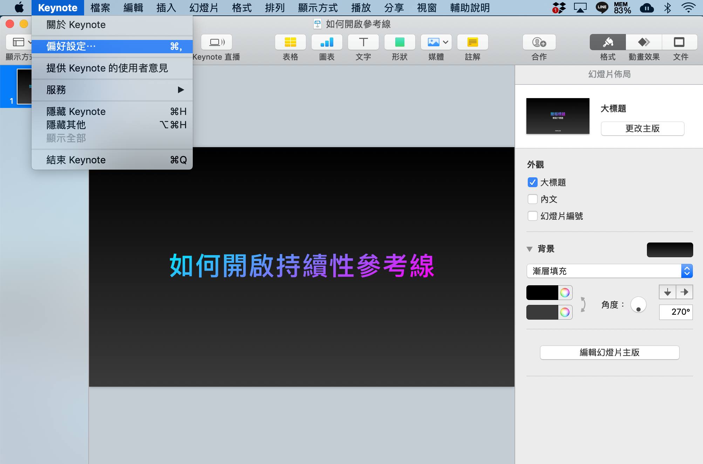This screenshot has width=703, height=464.
Task: Show the 格式 inspector panel
Action: click(x=608, y=42)
